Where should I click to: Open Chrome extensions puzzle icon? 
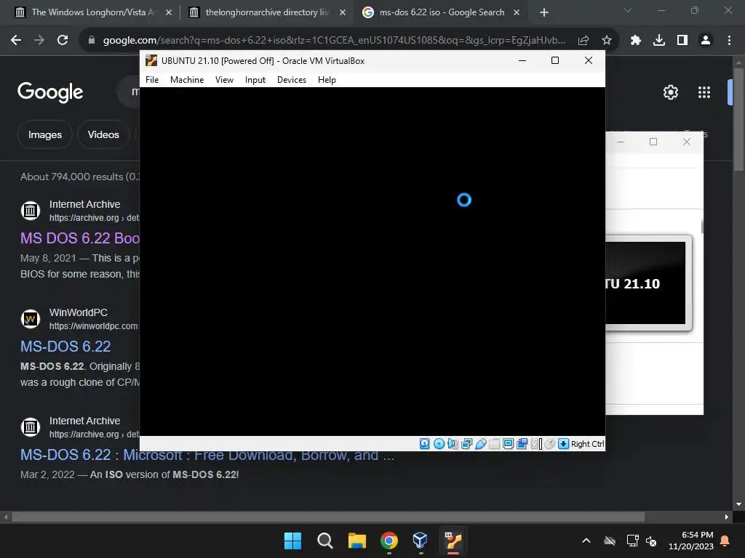pos(636,41)
